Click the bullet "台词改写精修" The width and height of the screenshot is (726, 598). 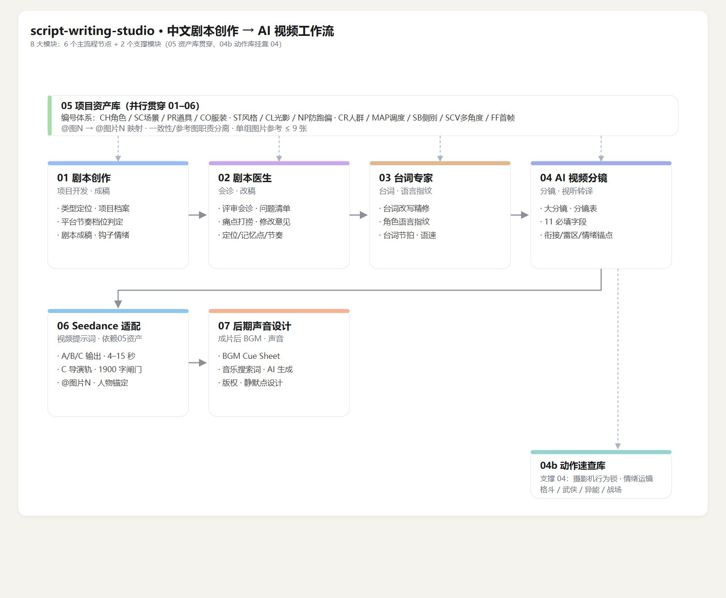click(404, 208)
